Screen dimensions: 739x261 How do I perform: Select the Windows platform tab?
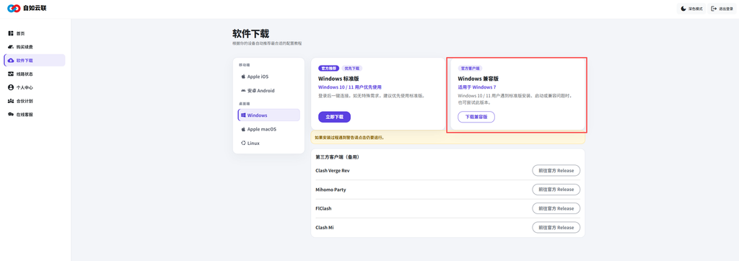(268, 115)
